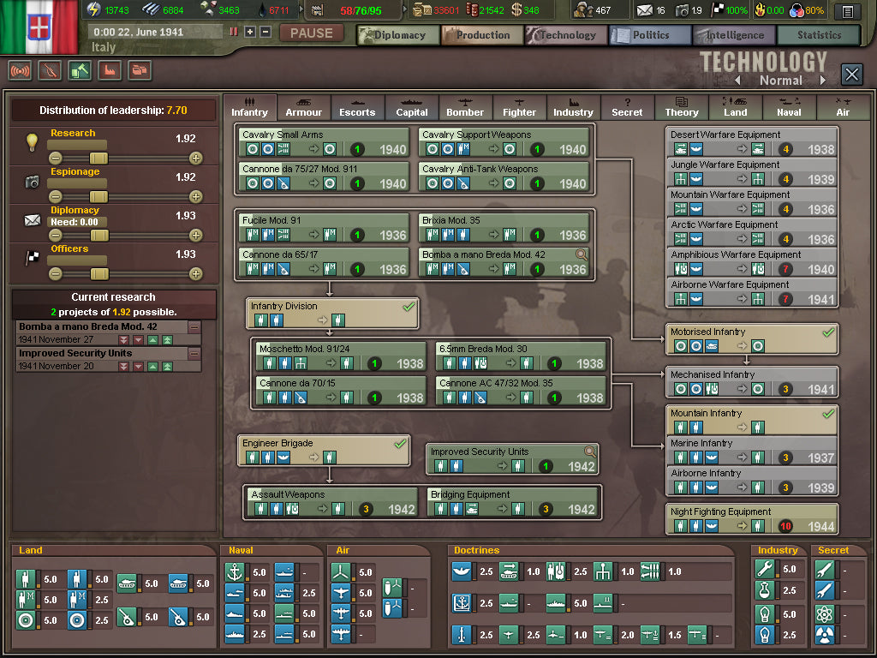Increase Officers leadership with plus button

pos(195,274)
